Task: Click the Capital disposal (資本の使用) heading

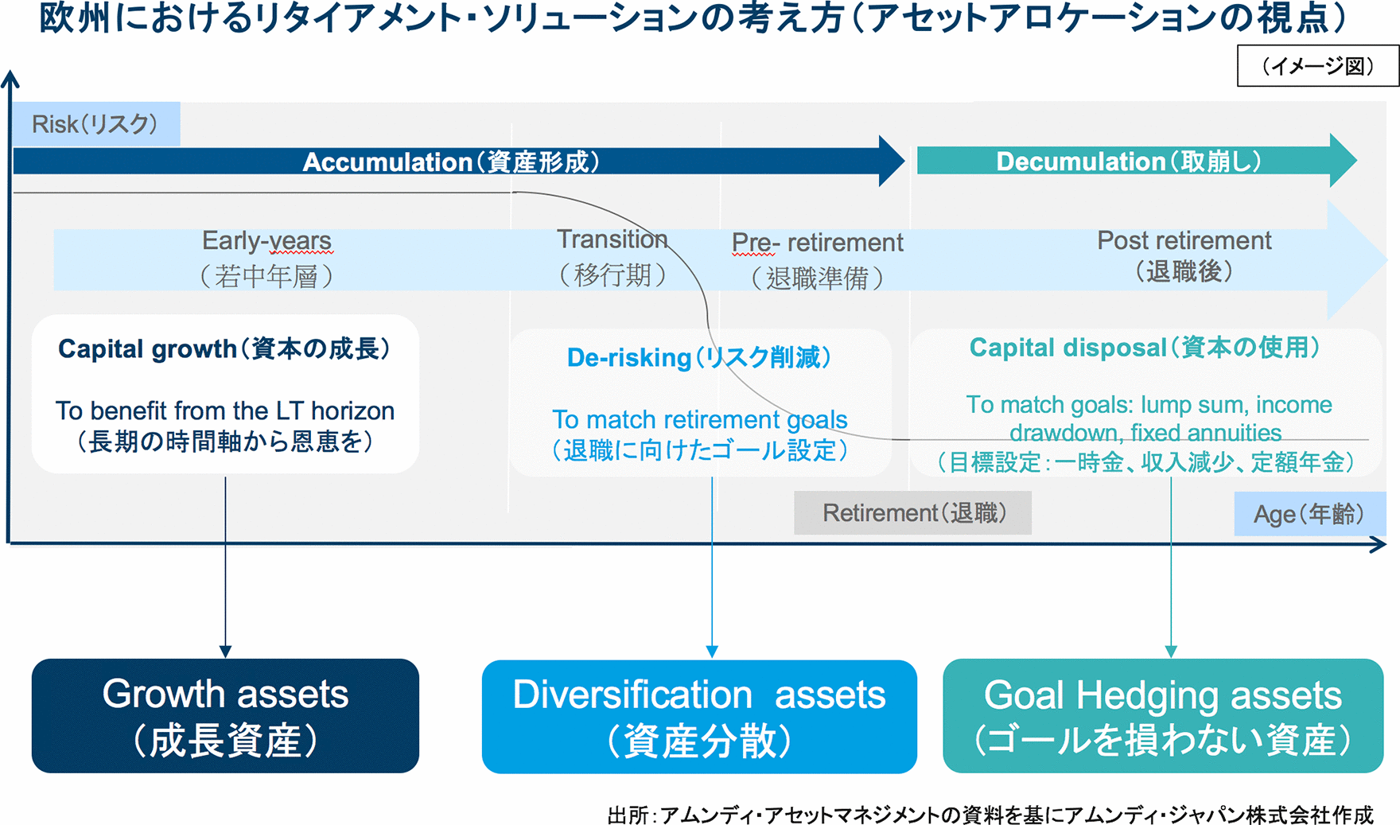Action: [x=1145, y=347]
